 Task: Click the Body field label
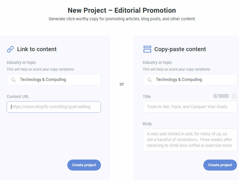[147, 124]
